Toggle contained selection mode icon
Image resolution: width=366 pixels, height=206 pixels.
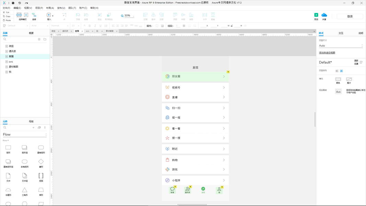(x=26, y=15)
